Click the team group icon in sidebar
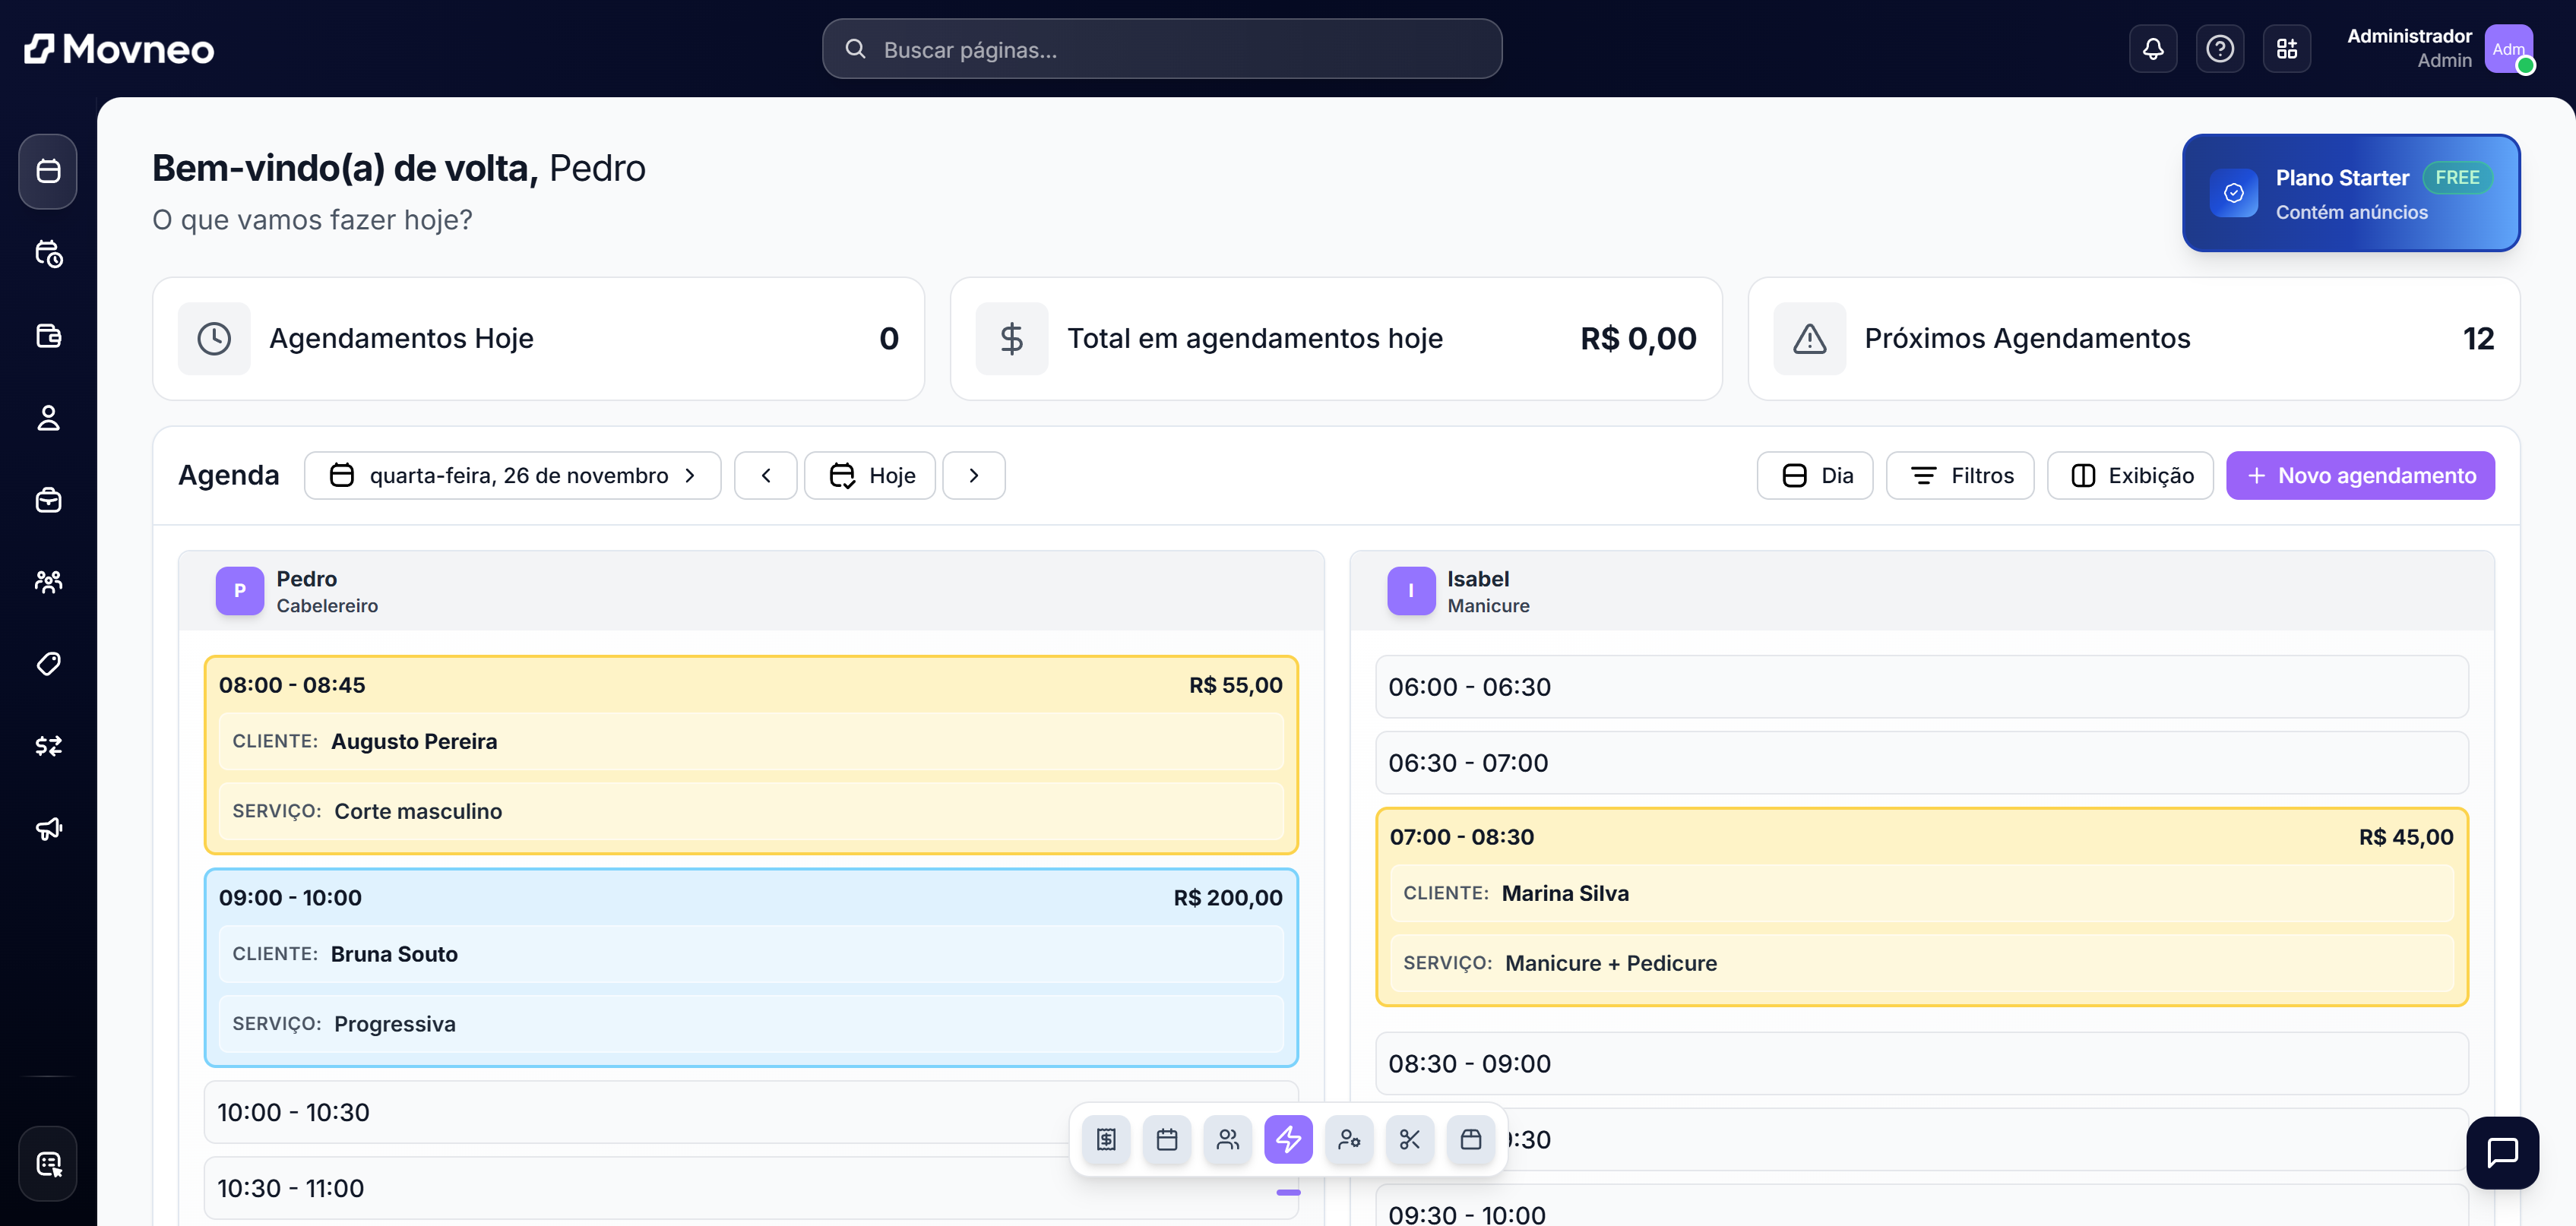This screenshot has height=1226, width=2576. pos(48,581)
